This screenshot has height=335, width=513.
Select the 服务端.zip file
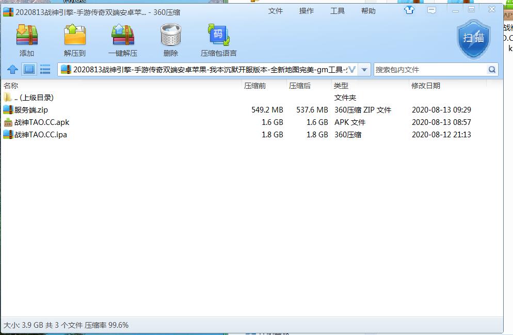tap(31, 110)
